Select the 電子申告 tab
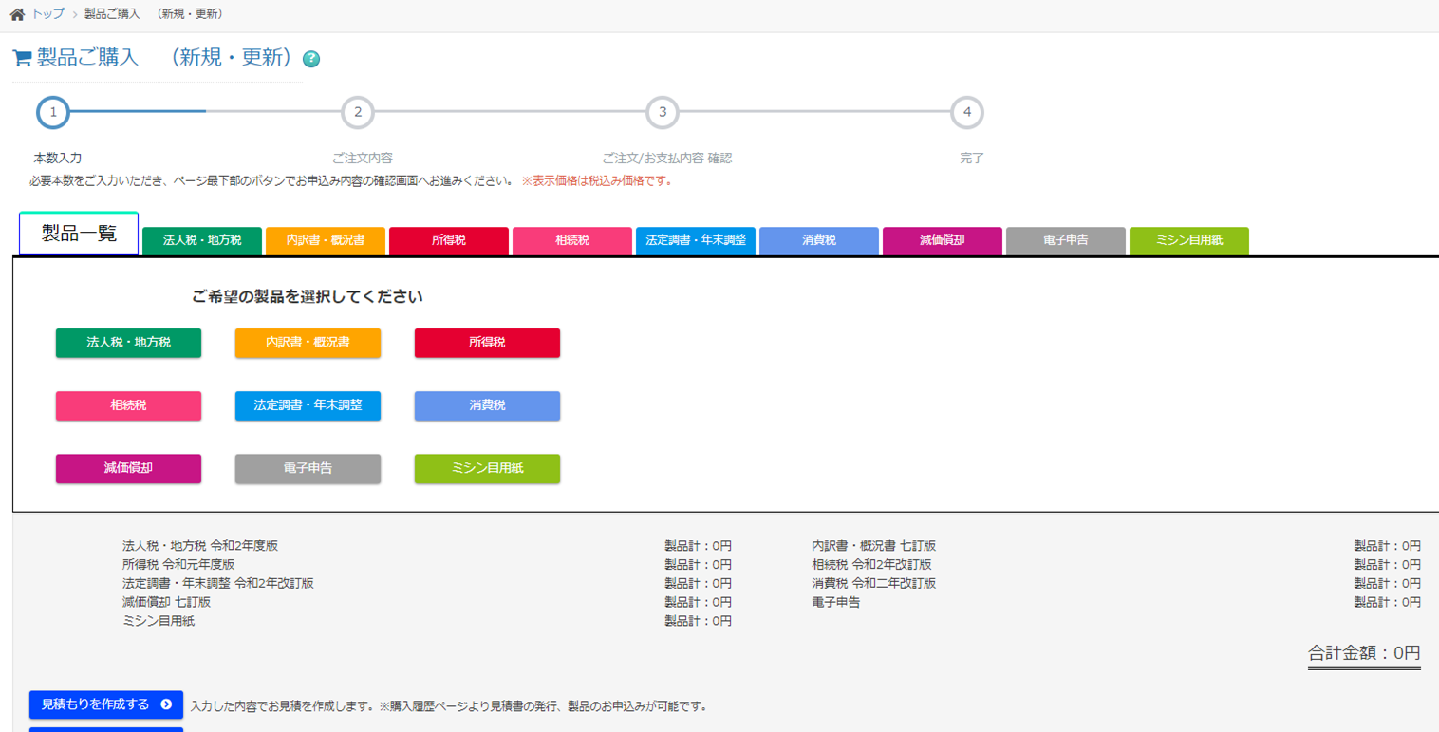The image size is (1439, 732). 1065,240
